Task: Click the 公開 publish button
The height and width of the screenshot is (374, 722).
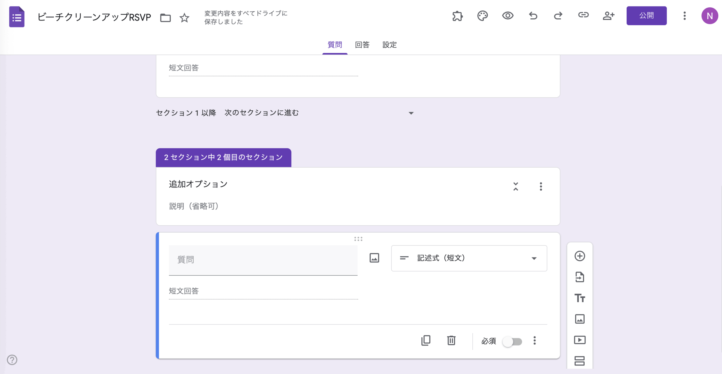Action: (x=646, y=16)
